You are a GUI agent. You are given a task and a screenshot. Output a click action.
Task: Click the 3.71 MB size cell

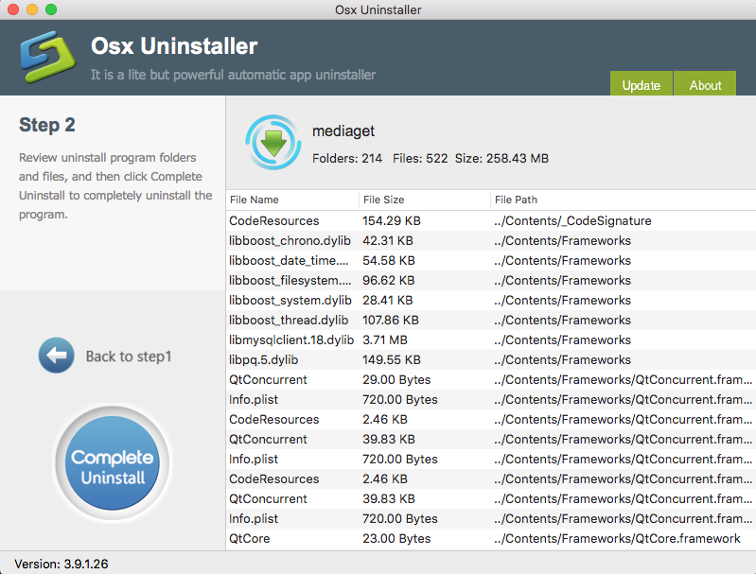click(x=385, y=339)
